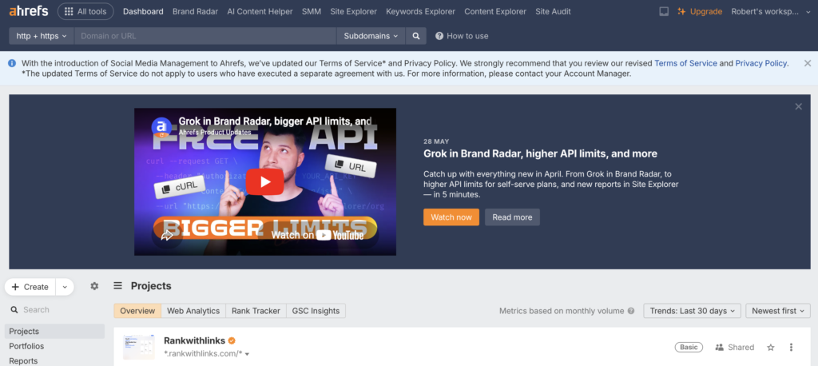Dismiss the Terms of Service notice

tap(807, 63)
